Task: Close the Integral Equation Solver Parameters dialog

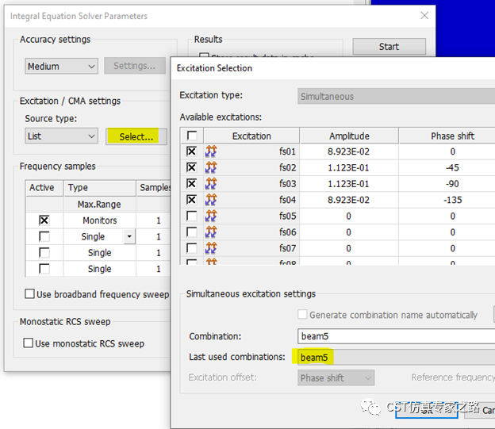Action: coord(424,16)
